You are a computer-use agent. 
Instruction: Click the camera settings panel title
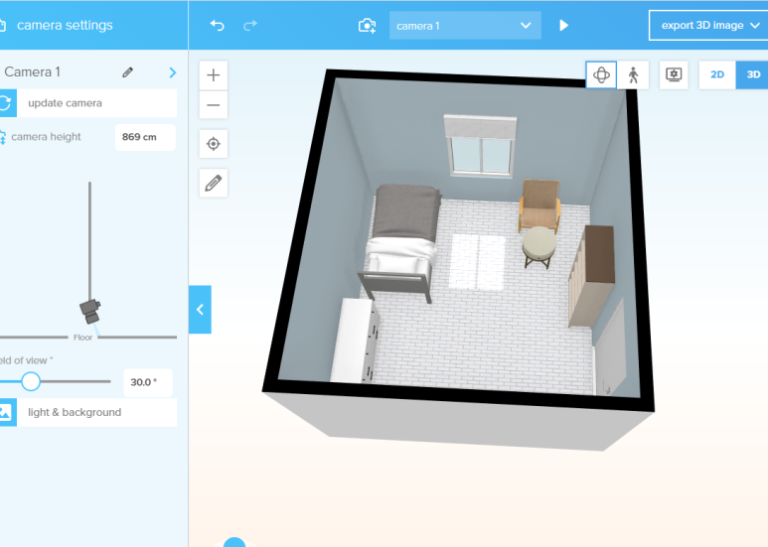(x=65, y=26)
